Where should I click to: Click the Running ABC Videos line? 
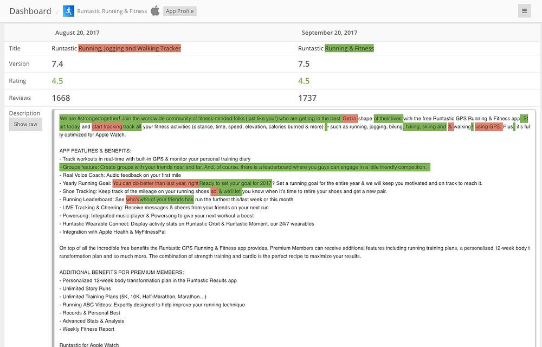(x=152, y=305)
